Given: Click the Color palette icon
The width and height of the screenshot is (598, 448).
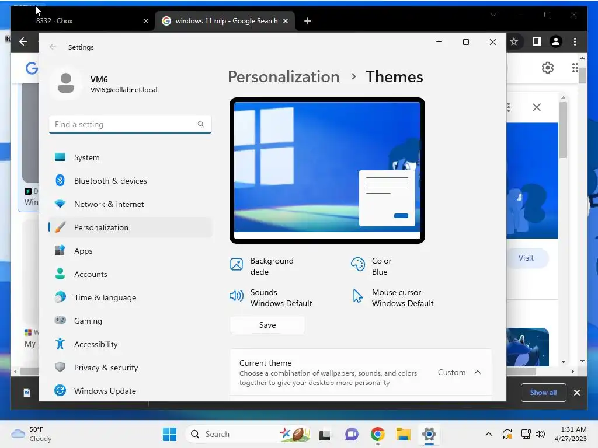Looking at the screenshot, I should pos(358,264).
